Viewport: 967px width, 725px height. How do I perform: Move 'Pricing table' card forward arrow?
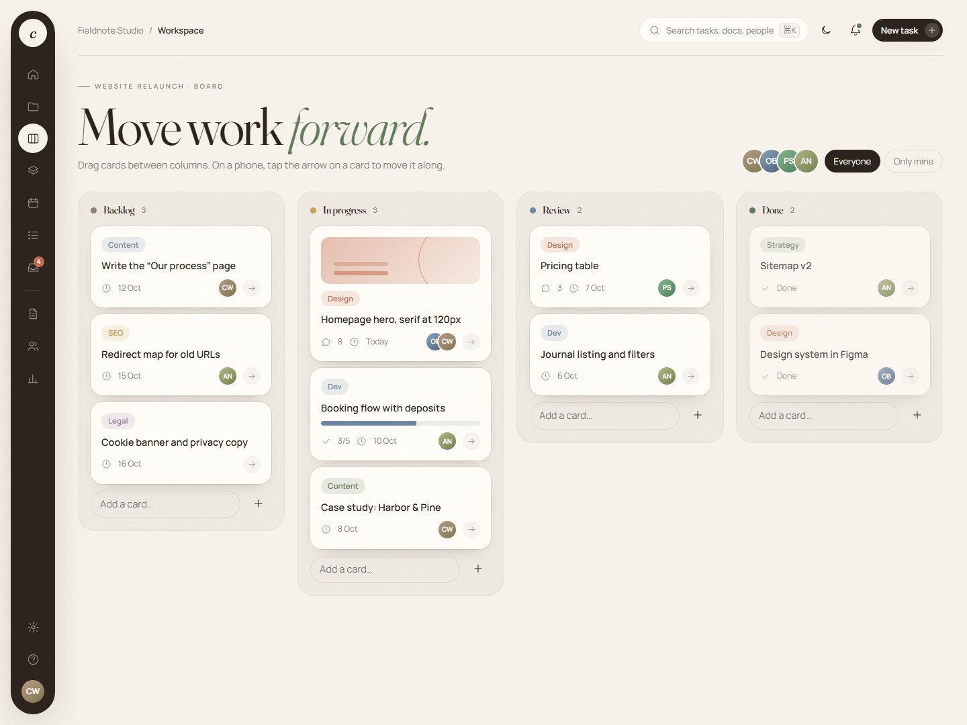point(691,288)
